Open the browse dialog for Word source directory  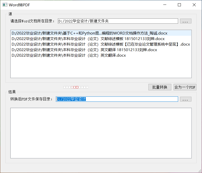(x=185, y=21)
